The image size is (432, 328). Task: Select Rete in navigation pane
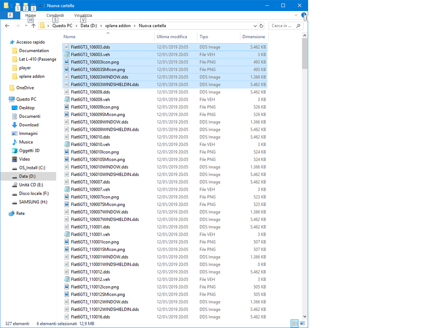pos(21,213)
